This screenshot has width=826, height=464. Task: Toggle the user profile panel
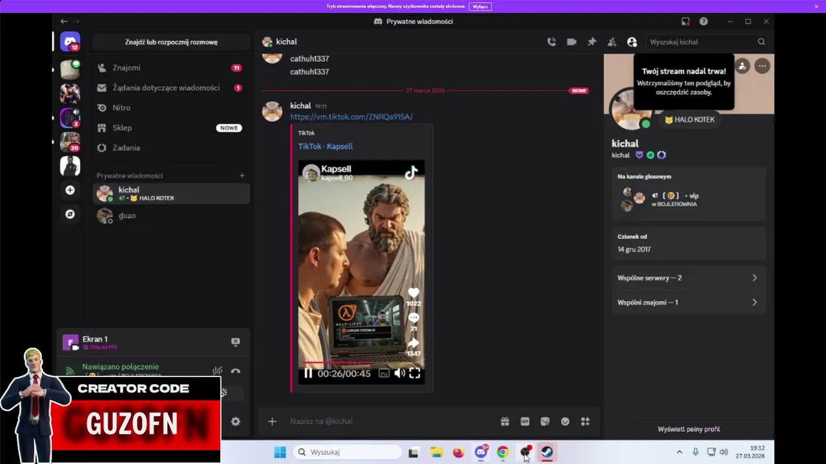tap(632, 42)
